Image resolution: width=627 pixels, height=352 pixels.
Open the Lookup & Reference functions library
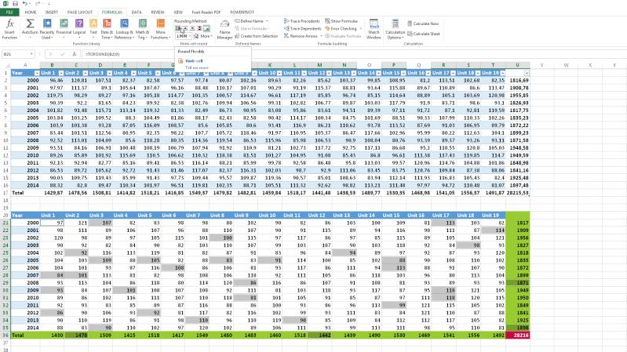tap(124, 29)
